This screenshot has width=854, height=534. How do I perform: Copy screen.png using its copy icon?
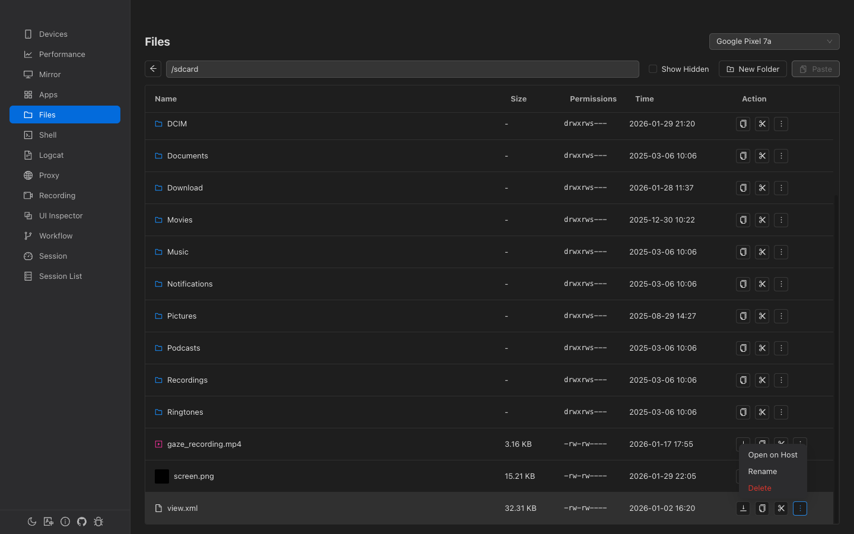762,476
